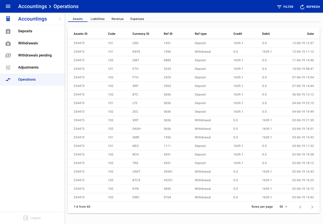323x224 pixels.
Task: Select the BCH currency cell
Action: point(136,154)
